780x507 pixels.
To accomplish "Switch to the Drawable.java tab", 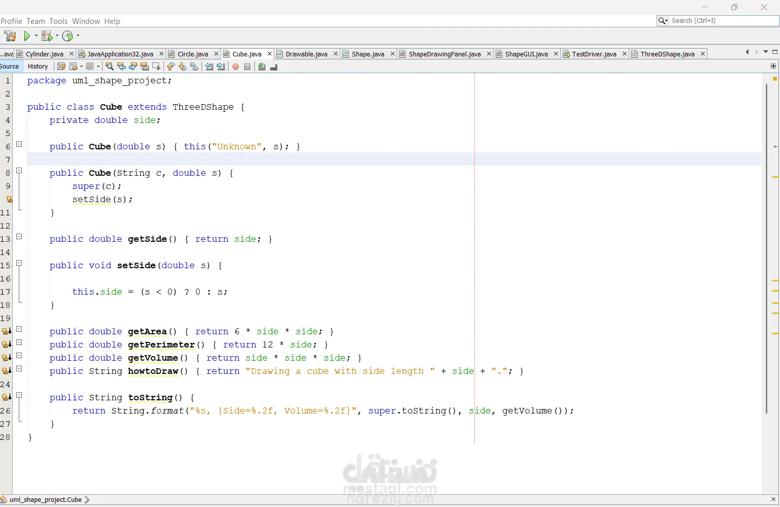I will pos(307,54).
